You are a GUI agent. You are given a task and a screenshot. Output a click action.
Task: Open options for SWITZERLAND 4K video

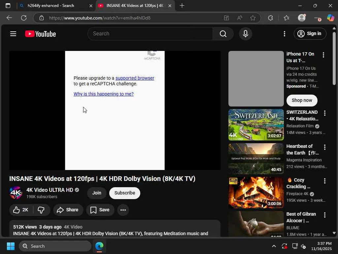click(x=325, y=113)
